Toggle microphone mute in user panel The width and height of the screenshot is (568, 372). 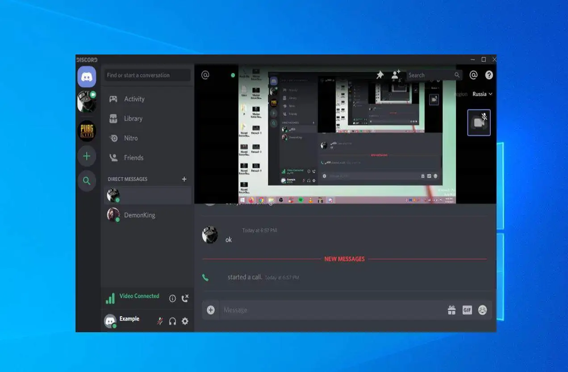pos(159,321)
